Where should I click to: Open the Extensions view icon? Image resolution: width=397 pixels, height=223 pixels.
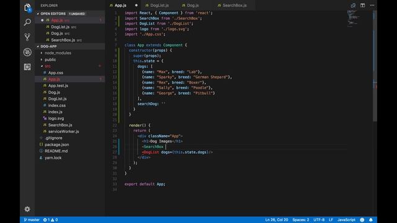[27, 67]
